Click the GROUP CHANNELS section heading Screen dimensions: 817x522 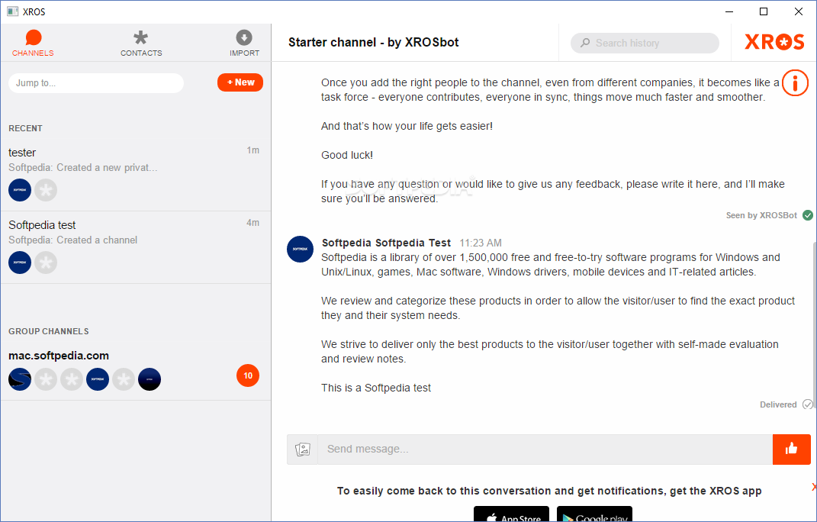49,331
